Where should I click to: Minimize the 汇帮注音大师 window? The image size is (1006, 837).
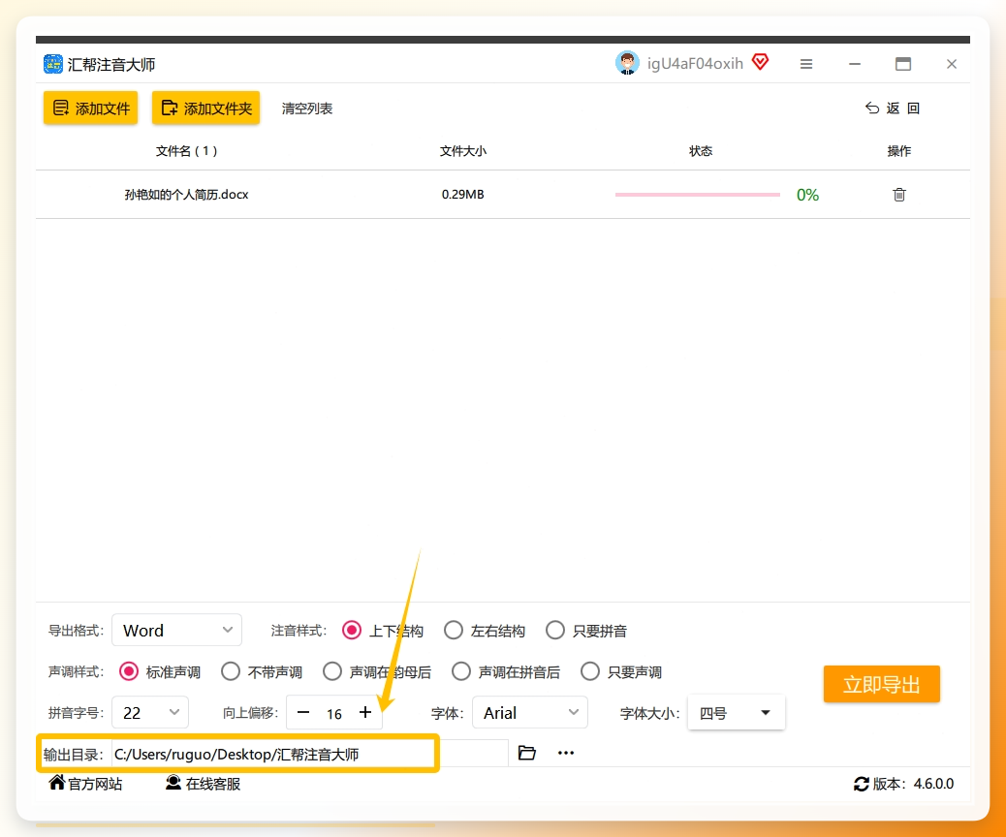[x=855, y=64]
